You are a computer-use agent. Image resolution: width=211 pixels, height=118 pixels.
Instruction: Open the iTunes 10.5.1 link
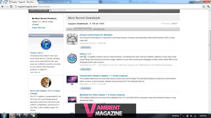point(37,53)
